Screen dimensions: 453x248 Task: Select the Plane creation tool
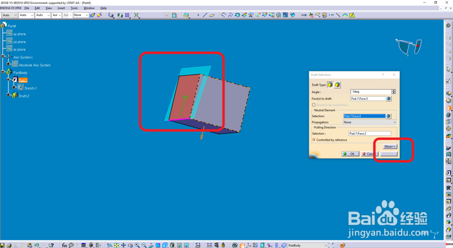(212, 15)
